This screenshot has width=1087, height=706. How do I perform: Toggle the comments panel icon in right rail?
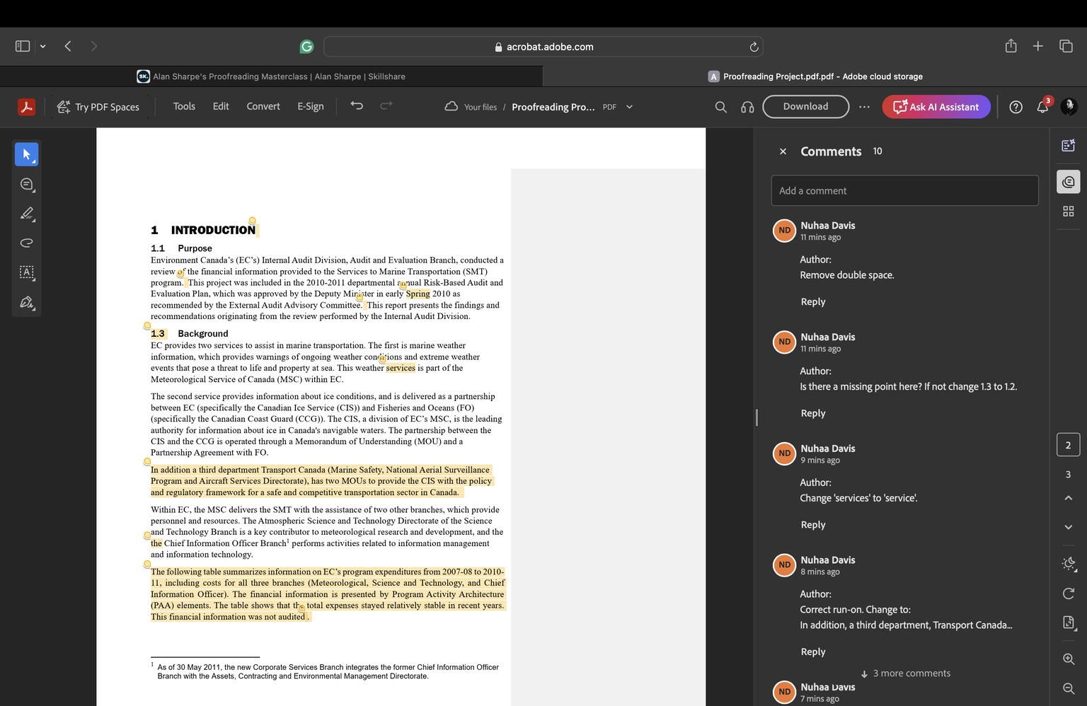click(1069, 182)
